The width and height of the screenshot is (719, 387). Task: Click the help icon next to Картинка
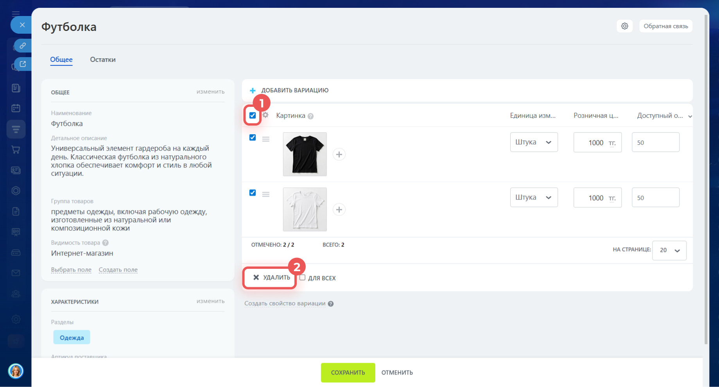click(310, 116)
